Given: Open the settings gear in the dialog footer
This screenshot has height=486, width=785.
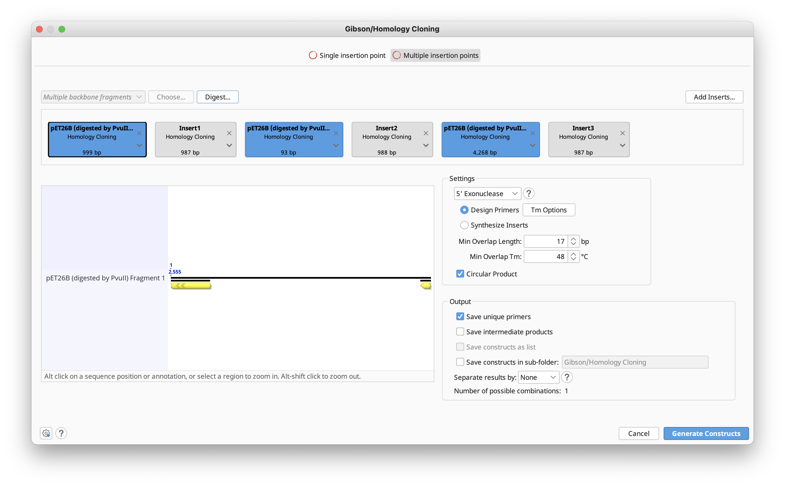Looking at the screenshot, I should (46, 433).
